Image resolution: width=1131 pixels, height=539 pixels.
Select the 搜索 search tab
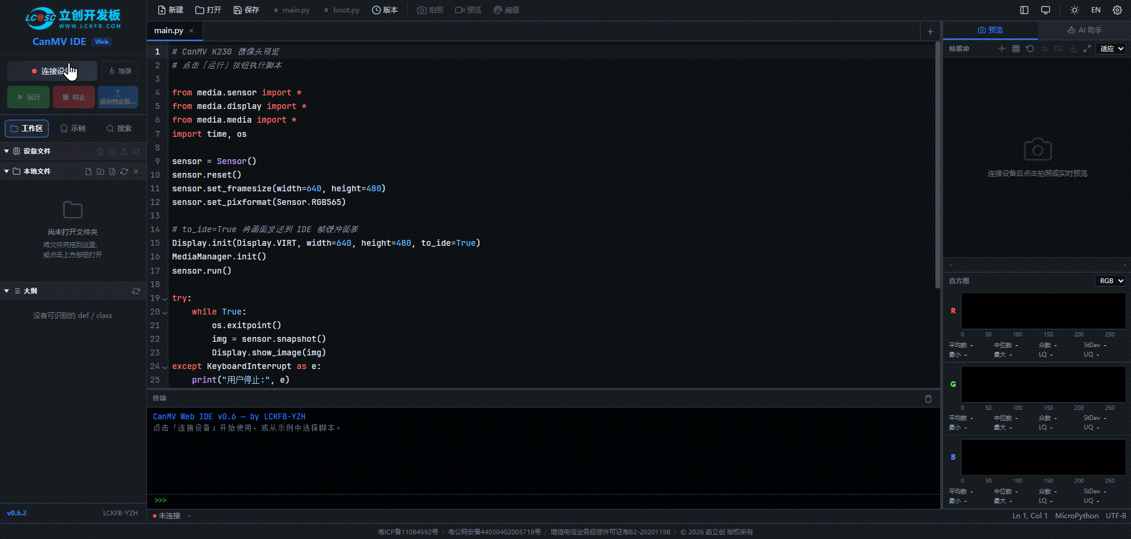point(119,129)
